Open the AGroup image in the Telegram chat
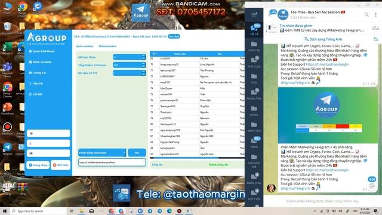 tap(328, 115)
